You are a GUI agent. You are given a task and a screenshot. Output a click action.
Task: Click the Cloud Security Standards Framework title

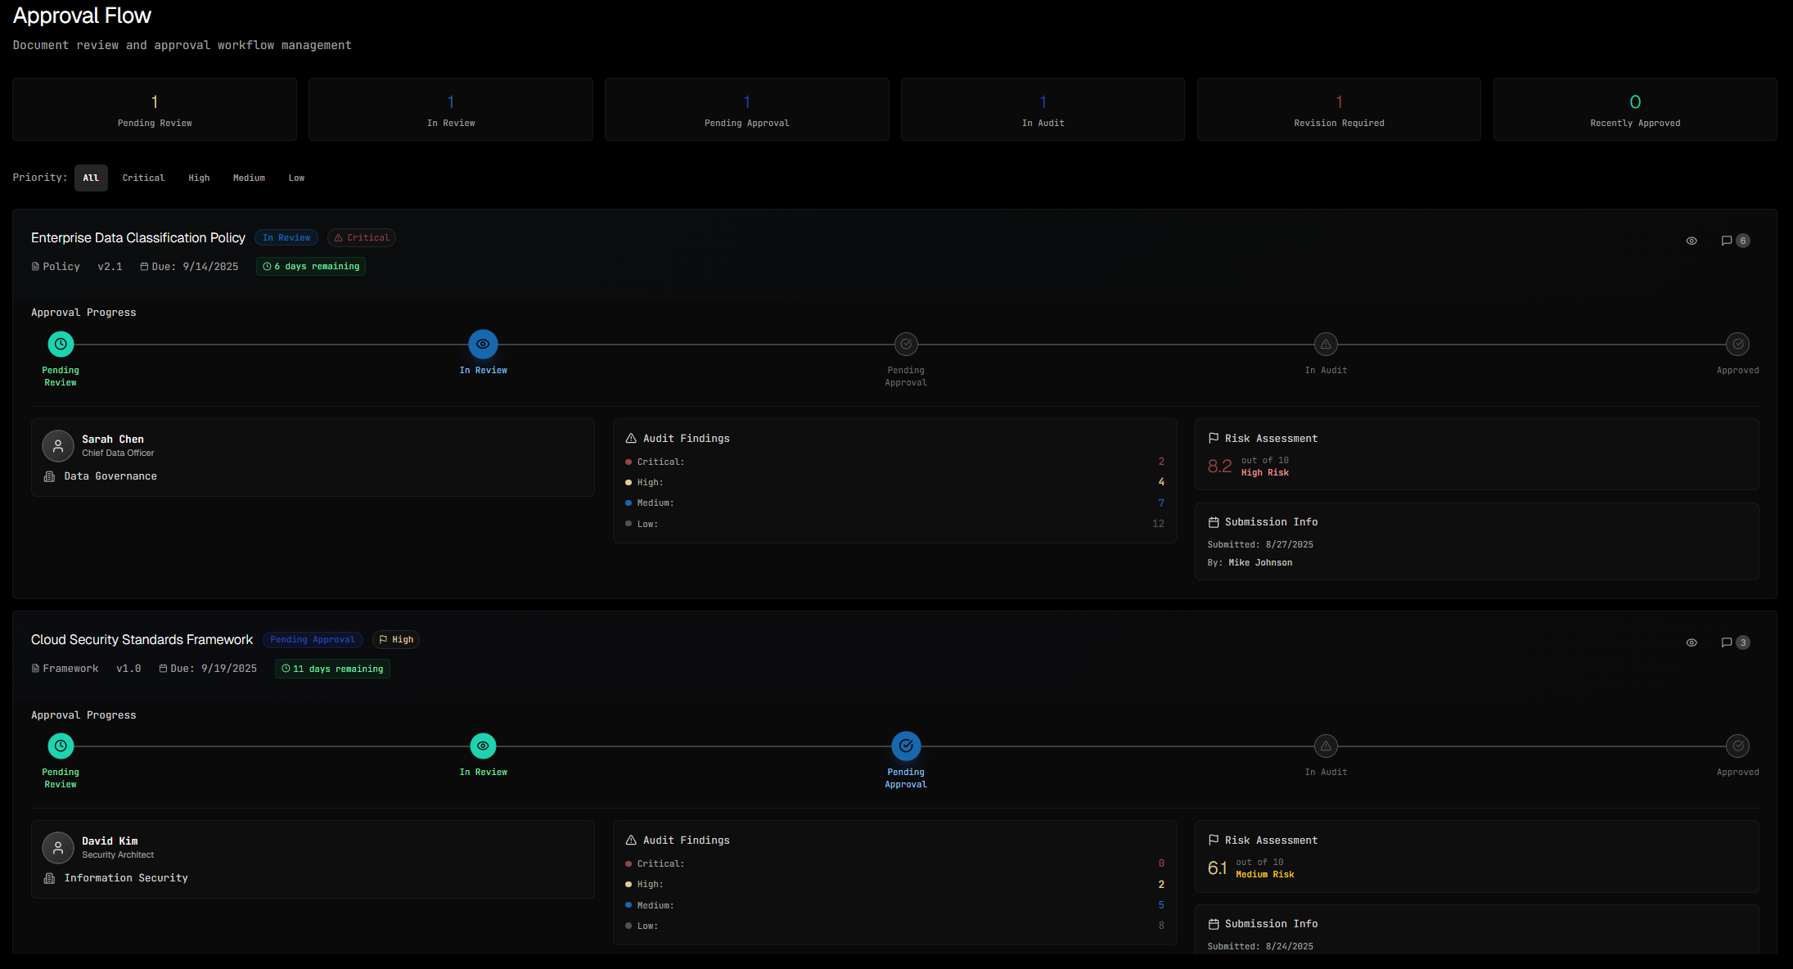pyautogui.click(x=141, y=639)
